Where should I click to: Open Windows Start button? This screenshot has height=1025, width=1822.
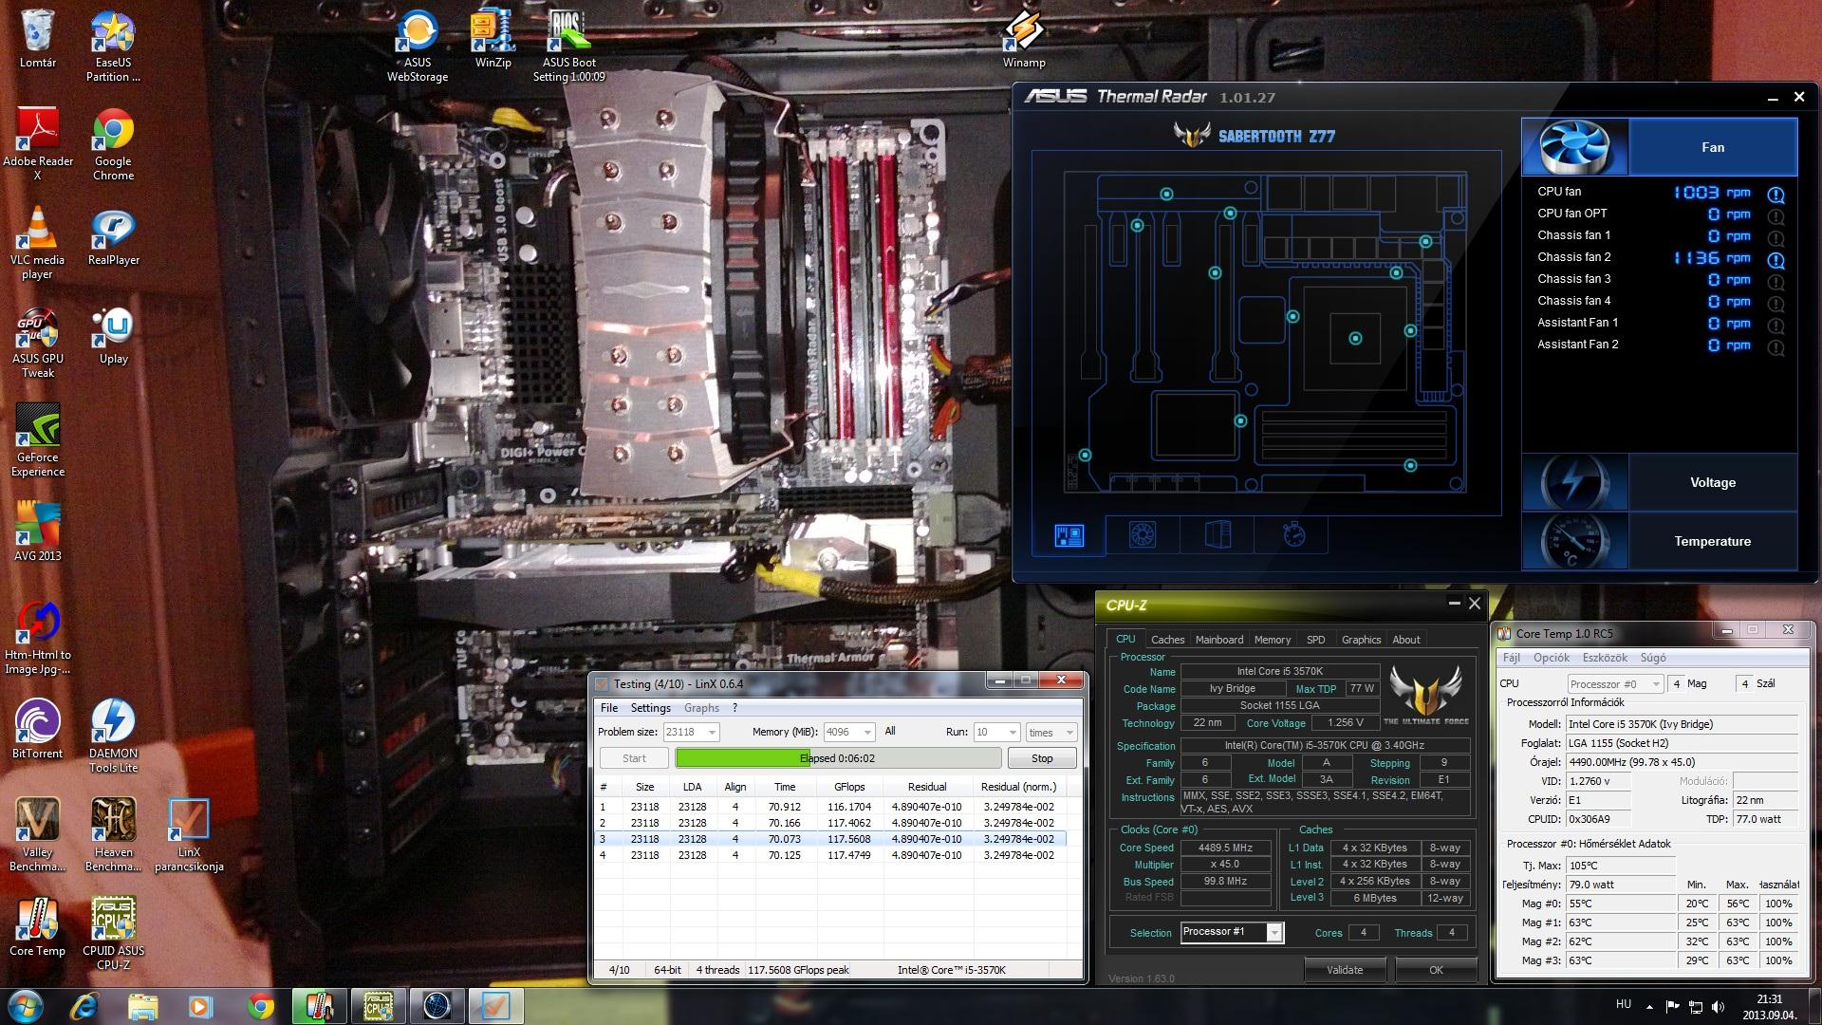26,1006
